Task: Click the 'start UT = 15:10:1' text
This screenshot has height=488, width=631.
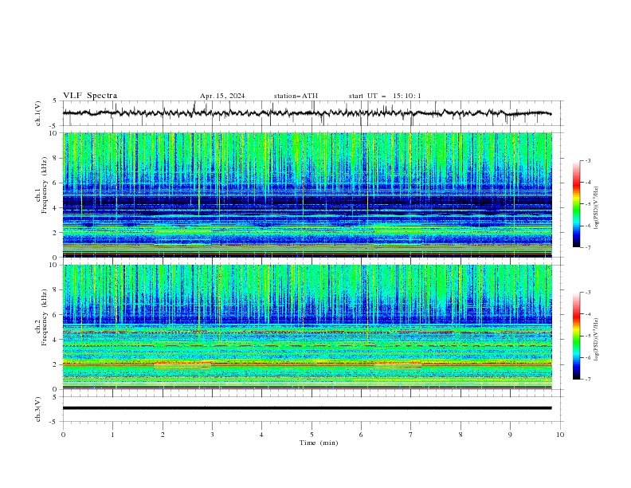Action: click(385, 96)
